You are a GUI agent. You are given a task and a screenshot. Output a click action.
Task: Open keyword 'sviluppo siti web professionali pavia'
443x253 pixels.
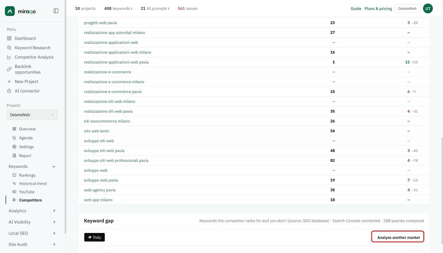116,160
